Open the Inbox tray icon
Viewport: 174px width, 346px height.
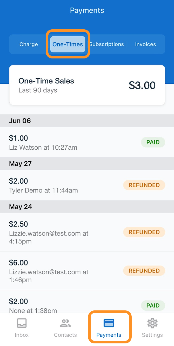[x=22, y=323]
